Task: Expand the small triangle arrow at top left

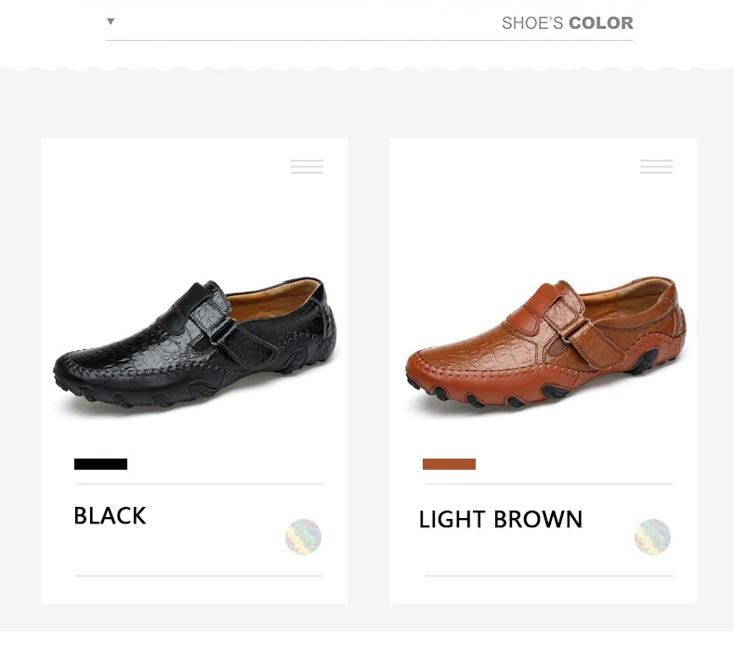Action: pyautogui.click(x=111, y=21)
